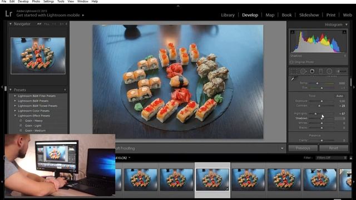Viewport: 356px width, 200px height.
Task: Select the highlighted filmstrip thumbnail
Action: pyautogui.click(x=212, y=179)
